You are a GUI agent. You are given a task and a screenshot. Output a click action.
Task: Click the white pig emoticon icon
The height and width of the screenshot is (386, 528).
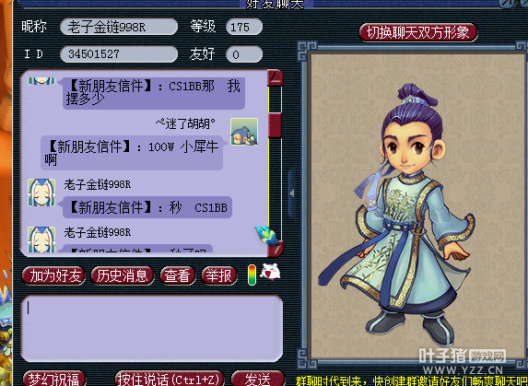270,273
